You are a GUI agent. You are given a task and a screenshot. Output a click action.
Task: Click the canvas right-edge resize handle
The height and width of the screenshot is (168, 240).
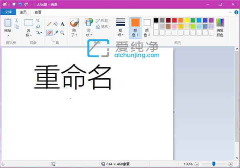[x=174, y=112]
